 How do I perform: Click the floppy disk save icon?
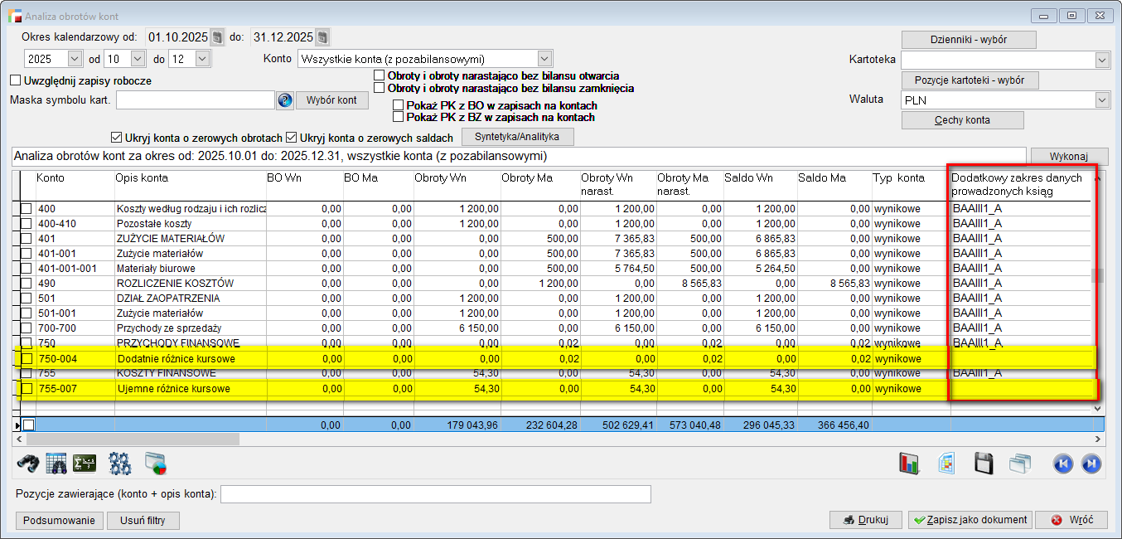tap(984, 464)
